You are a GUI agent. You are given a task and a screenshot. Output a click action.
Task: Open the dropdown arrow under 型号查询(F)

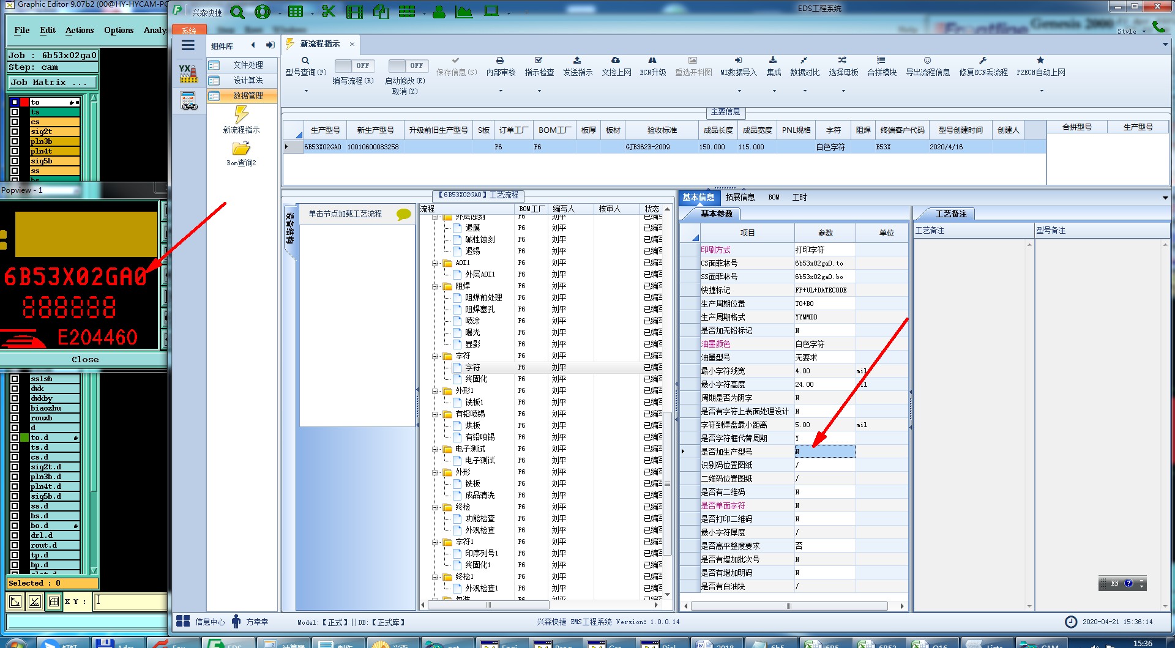tap(306, 91)
